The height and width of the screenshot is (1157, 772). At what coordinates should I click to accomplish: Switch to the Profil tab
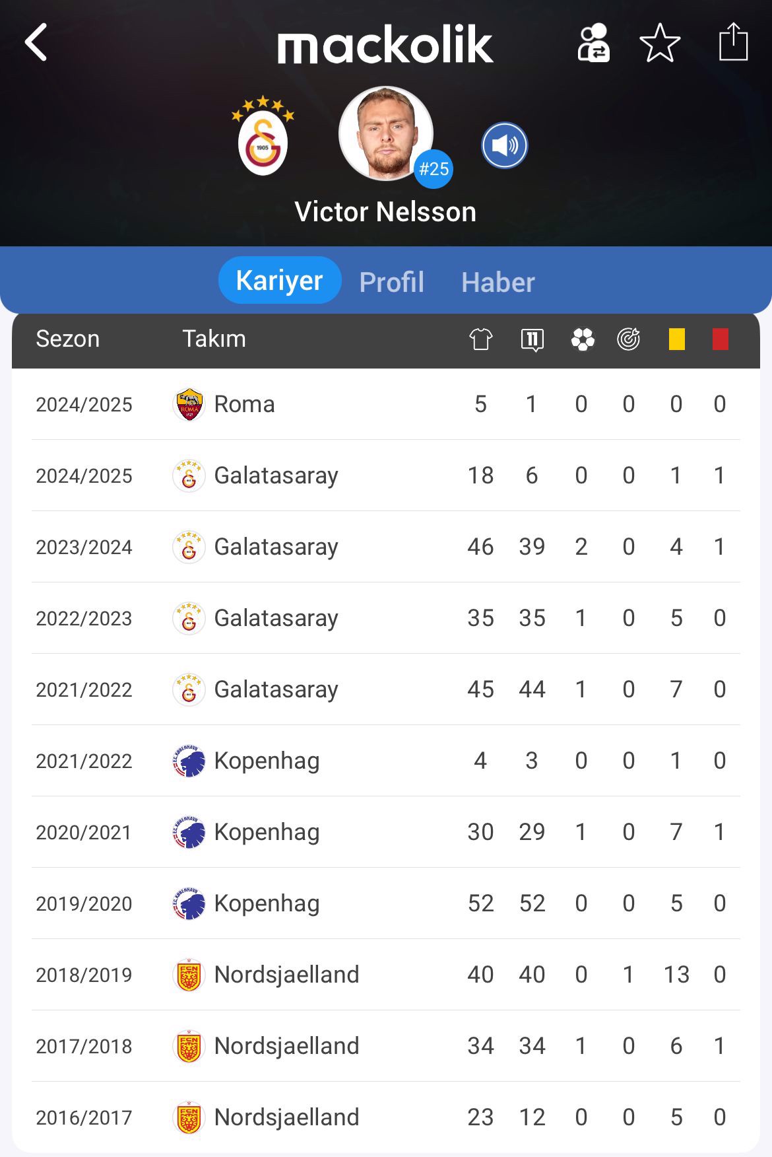click(x=391, y=282)
